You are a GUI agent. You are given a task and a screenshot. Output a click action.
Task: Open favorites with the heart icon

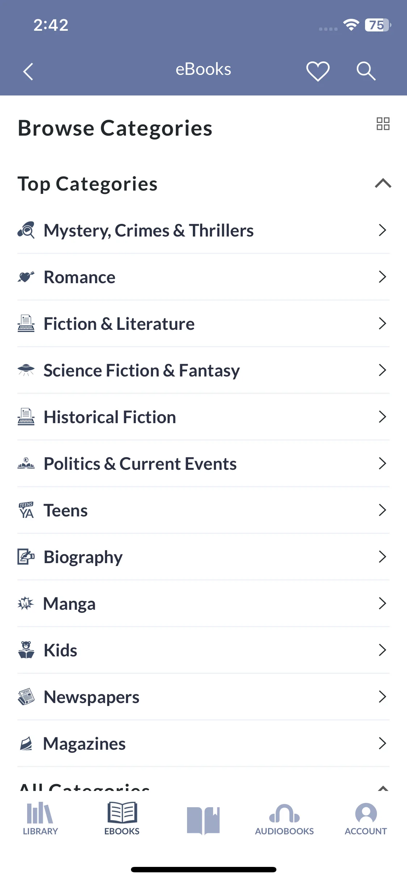[x=318, y=71]
